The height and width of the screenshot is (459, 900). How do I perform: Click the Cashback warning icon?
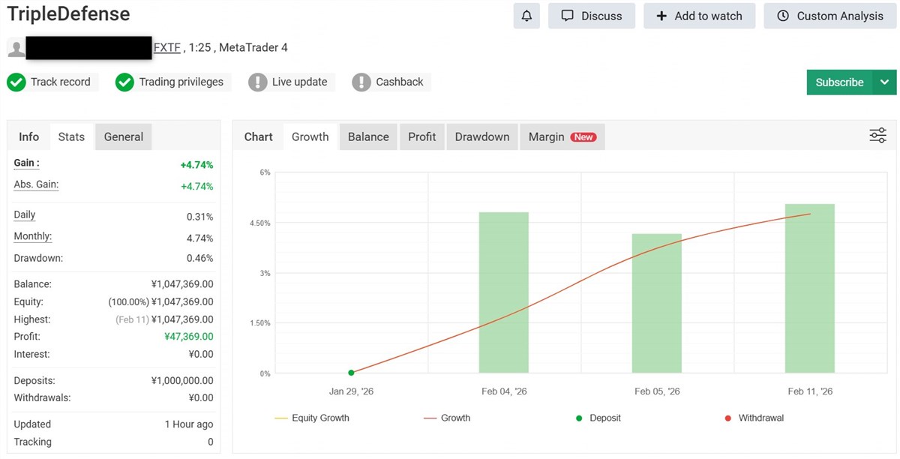click(x=361, y=82)
